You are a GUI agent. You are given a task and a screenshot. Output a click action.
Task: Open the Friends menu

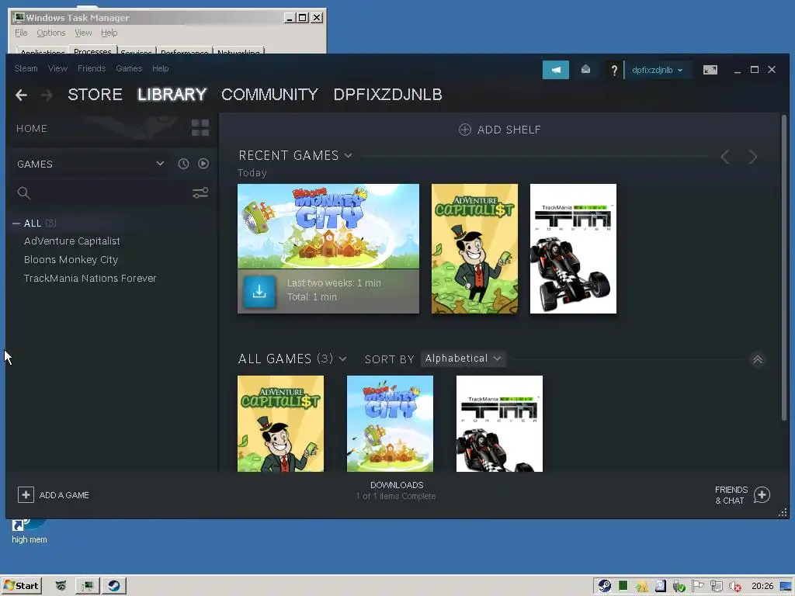(92, 68)
